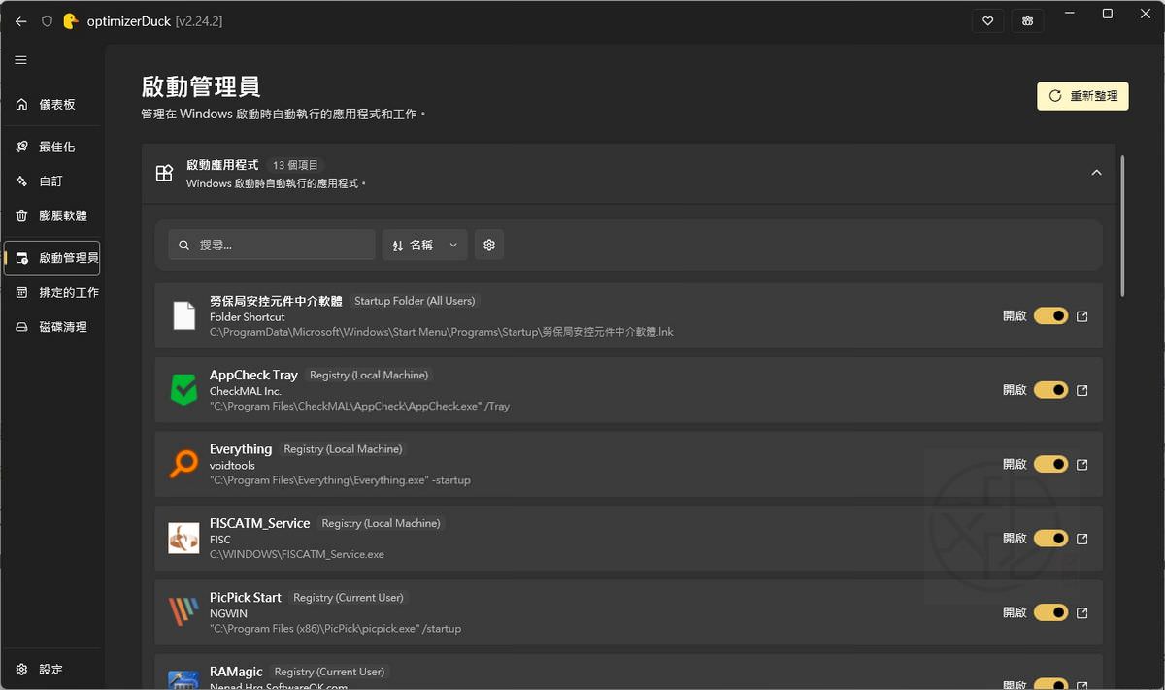This screenshot has width=1165, height=690.
Task: Click the Startup Folder (All Users) tag
Action: [415, 301]
